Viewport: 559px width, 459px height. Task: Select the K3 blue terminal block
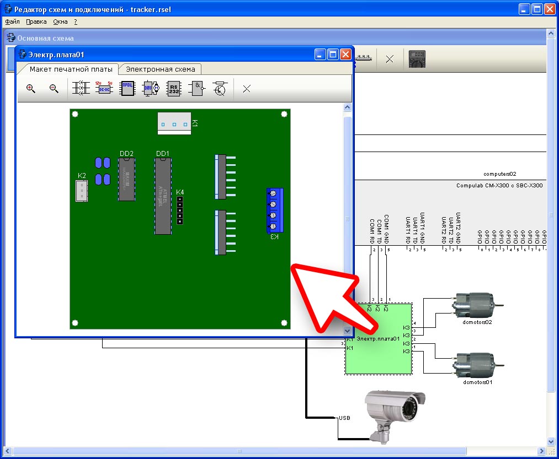point(275,210)
